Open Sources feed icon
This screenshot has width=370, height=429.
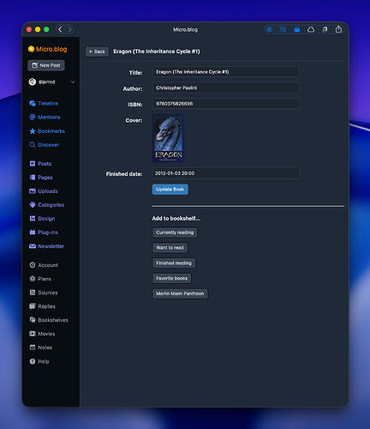pos(33,293)
